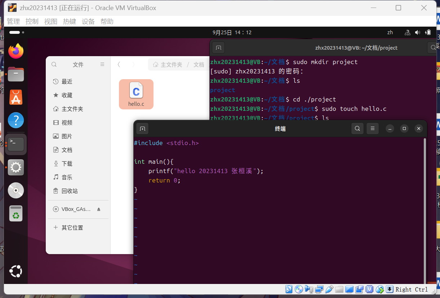Open VirtualBox display settings indicator

(x=349, y=289)
